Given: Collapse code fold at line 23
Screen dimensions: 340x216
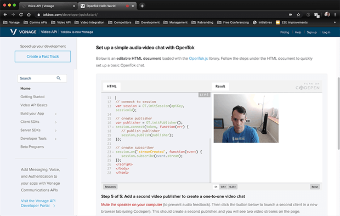Looking at the screenshot, I should pos(113,152).
